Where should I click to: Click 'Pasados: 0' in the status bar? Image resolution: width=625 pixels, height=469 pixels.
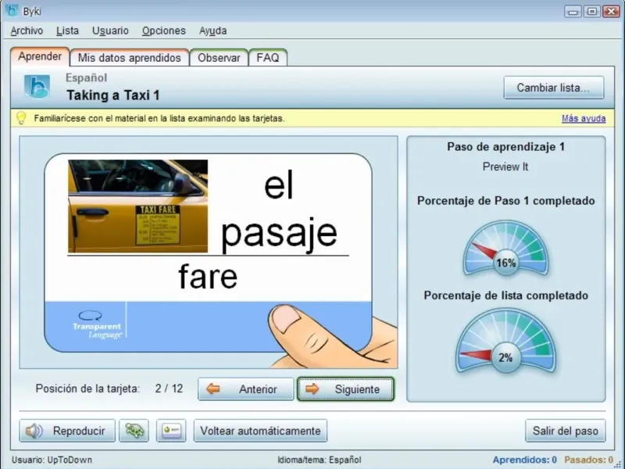(x=589, y=460)
